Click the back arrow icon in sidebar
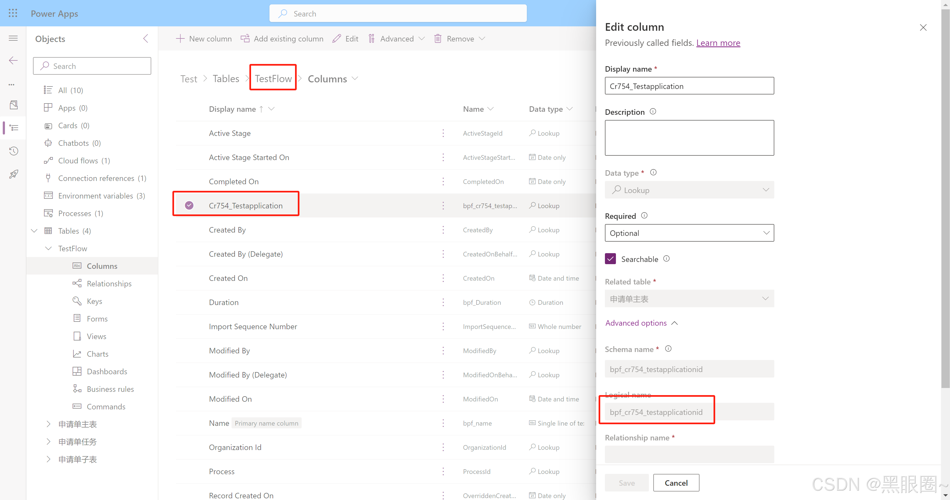 [x=13, y=60]
